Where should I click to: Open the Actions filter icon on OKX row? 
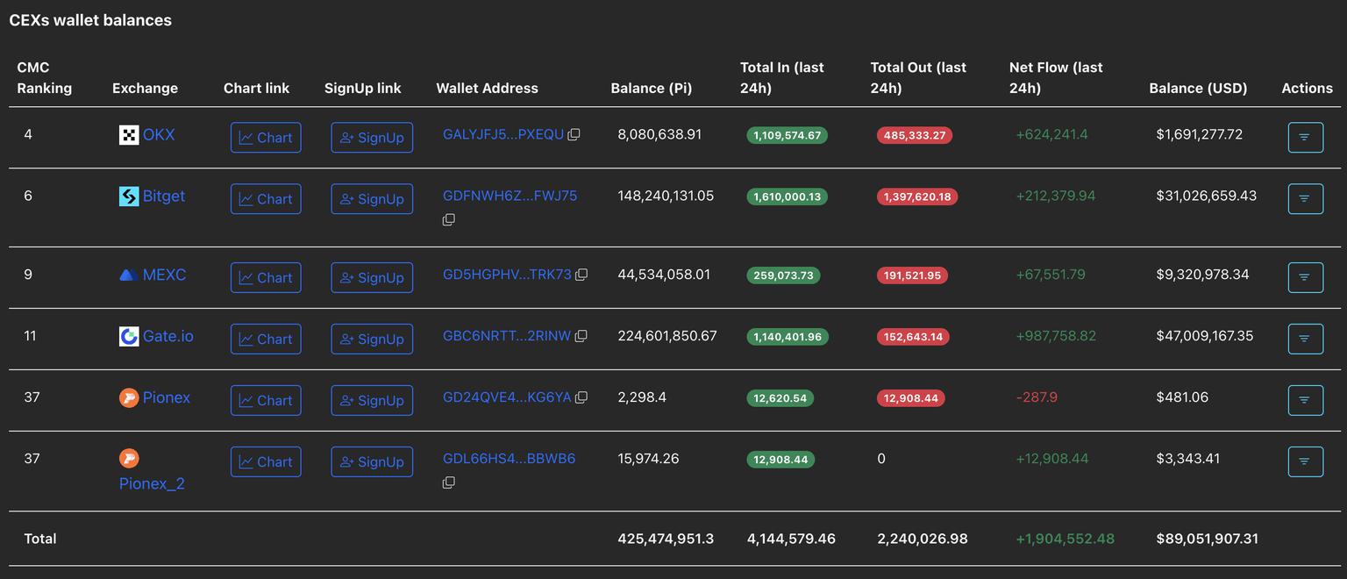(1305, 137)
